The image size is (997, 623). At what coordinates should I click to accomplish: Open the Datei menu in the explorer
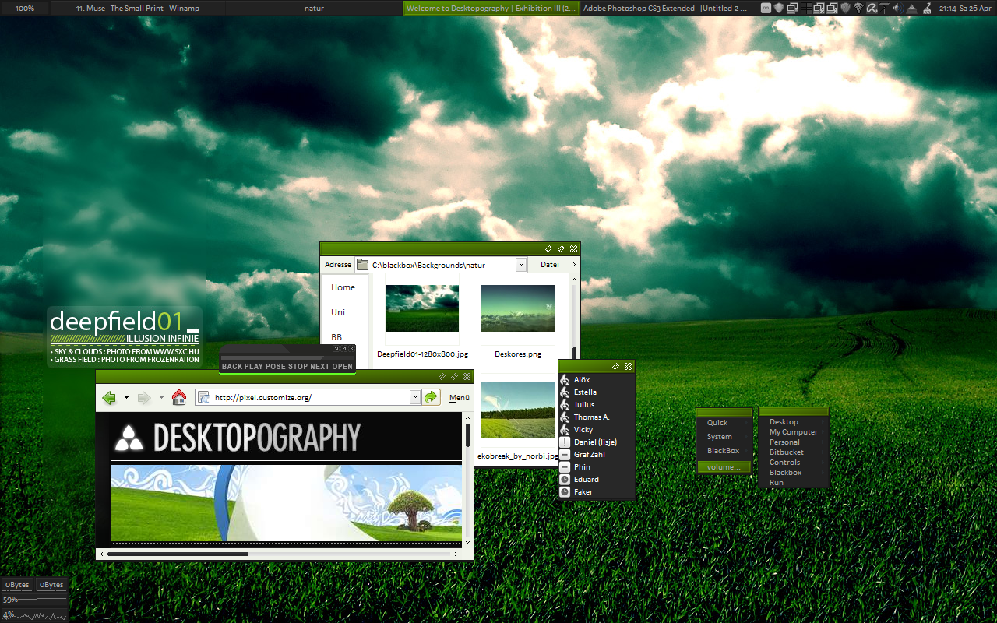point(550,265)
